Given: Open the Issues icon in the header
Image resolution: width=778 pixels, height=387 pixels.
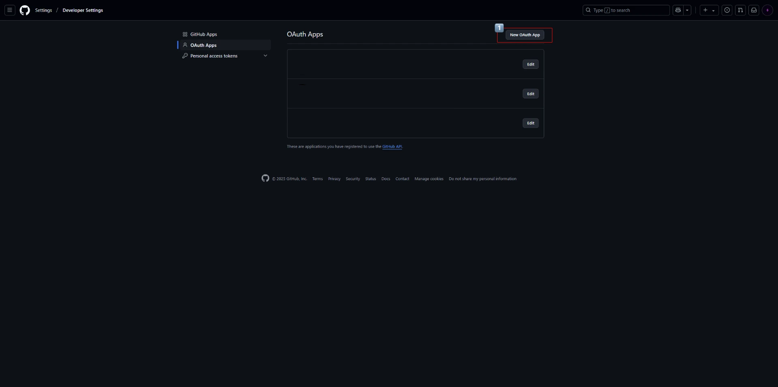Looking at the screenshot, I should [727, 10].
